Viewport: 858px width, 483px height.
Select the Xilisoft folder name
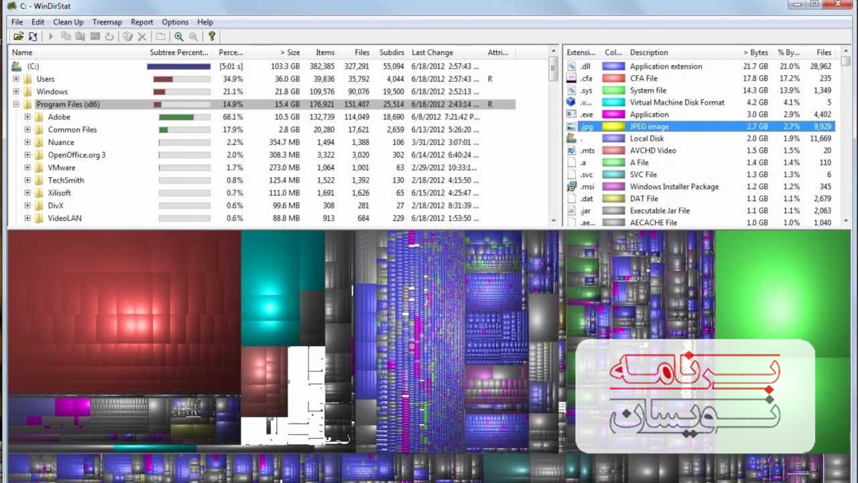[59, 193]
